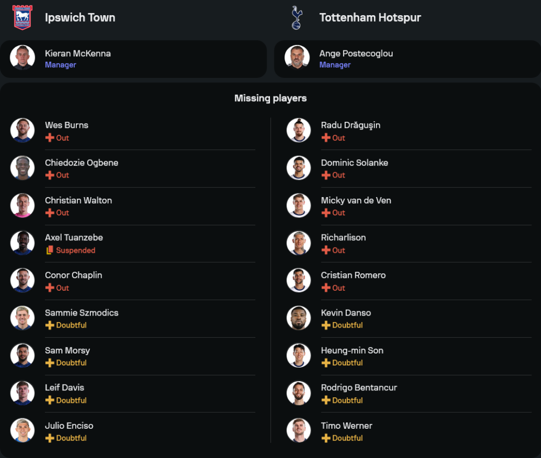Click the yellow doubtful cross under Heung-min Son
Viewport: 541px width, 458px height.
click(x=326, y=363)
